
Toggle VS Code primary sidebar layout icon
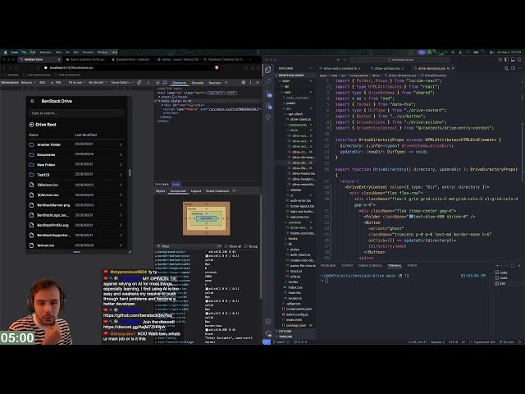click(x=506, y=60)
